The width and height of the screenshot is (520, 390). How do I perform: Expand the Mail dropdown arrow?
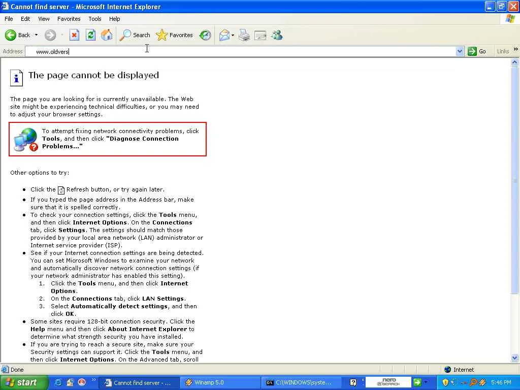pyautogui.click(x=233, y=35)
